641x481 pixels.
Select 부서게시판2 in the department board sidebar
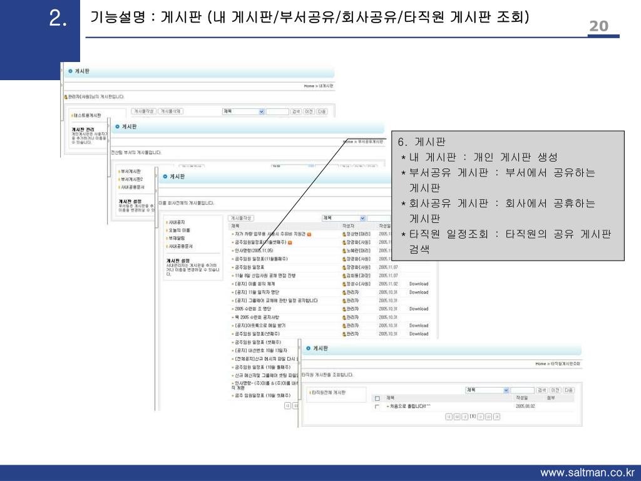[x=131, y=179]
